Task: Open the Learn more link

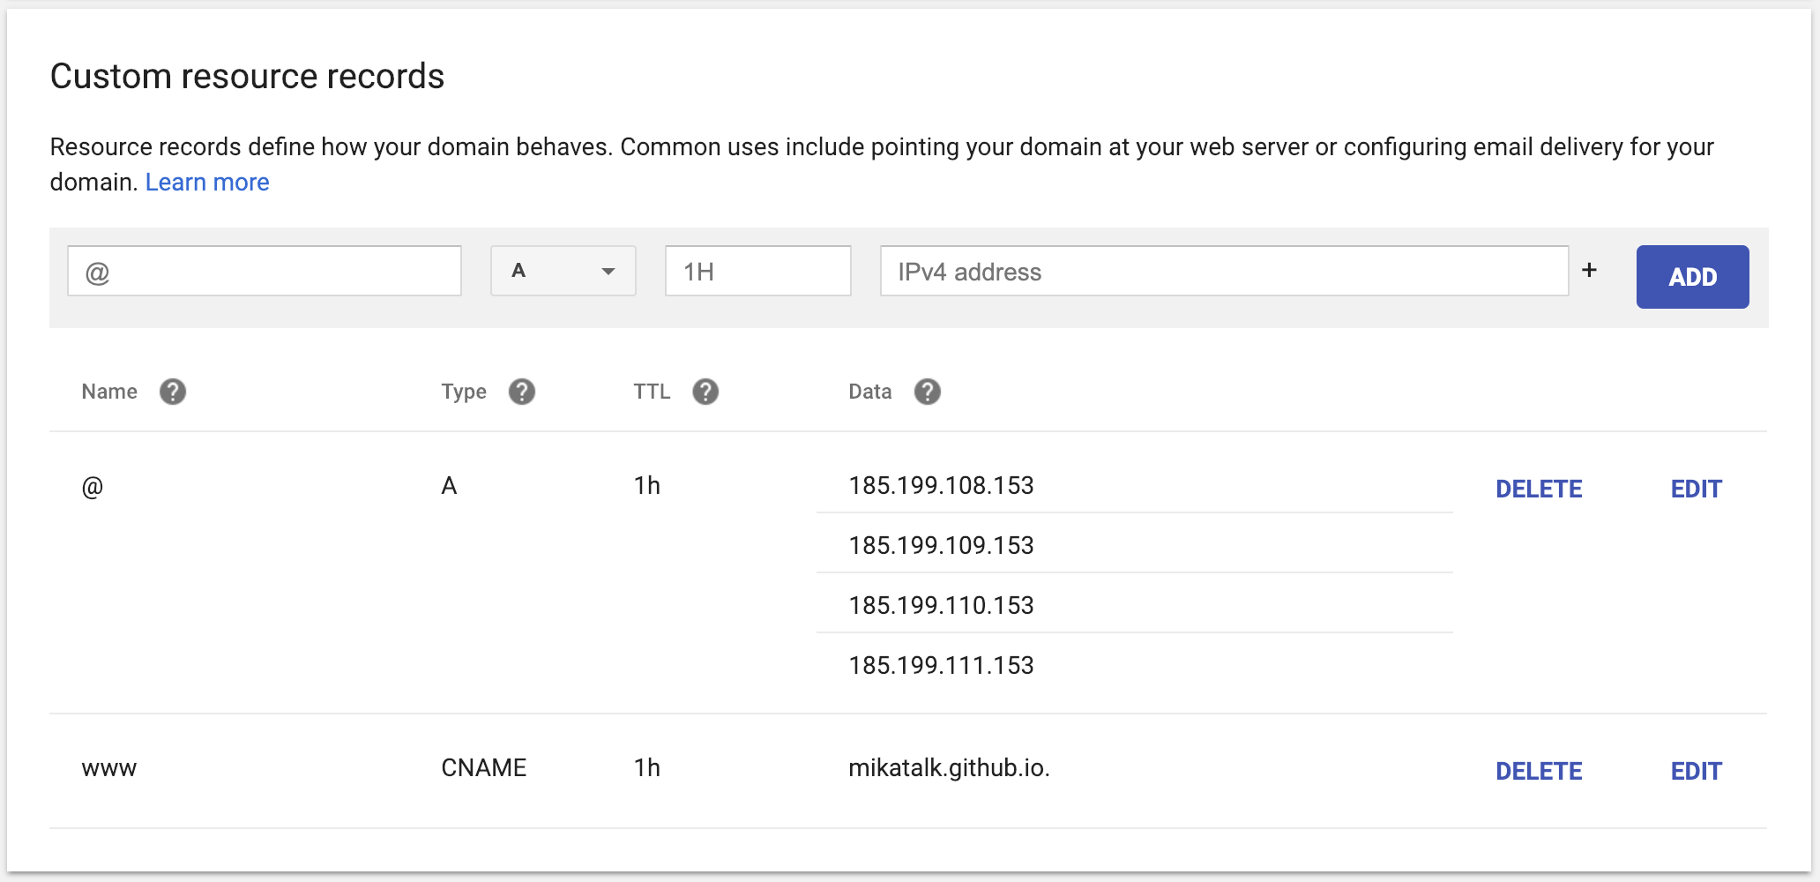Action: point(207,183)
